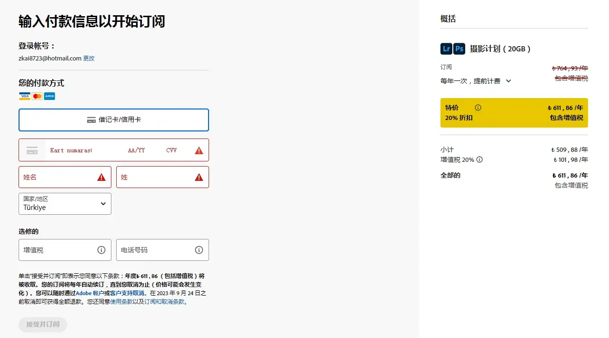Click the info icon in 增值税 field
Screen dimensions: 609x338
click(x=101, y=250)
